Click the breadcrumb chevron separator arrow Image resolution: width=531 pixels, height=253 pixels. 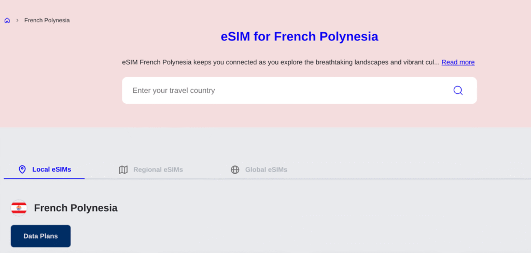pos(18,20)
